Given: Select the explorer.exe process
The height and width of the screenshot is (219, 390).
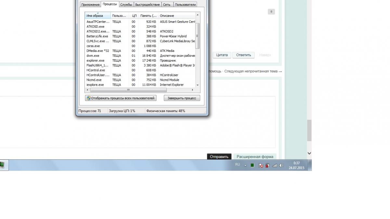Looking at the screenshot, I should point(140,60).
